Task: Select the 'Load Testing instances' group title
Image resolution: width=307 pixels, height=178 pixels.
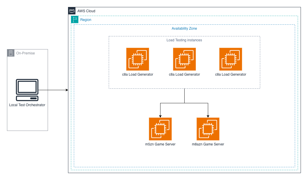Action: (184, 40)
